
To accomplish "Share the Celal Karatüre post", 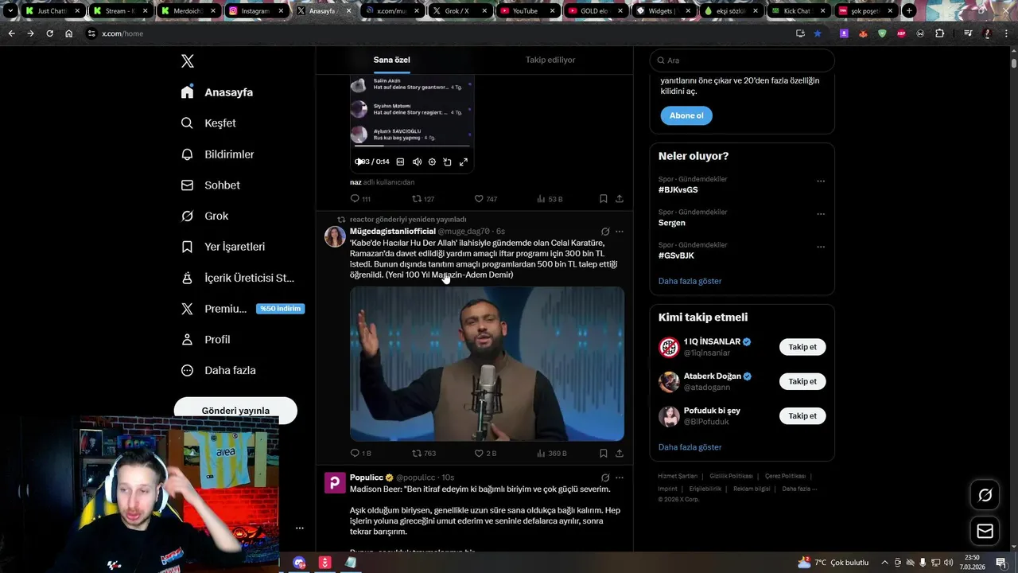I will (620, 454).
